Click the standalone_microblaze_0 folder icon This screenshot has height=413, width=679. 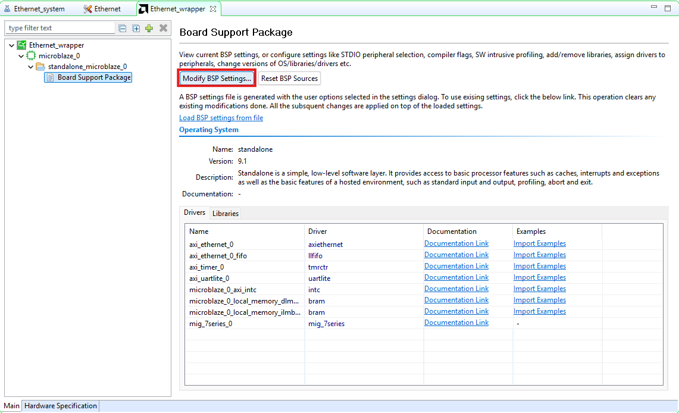pos(40,67)
